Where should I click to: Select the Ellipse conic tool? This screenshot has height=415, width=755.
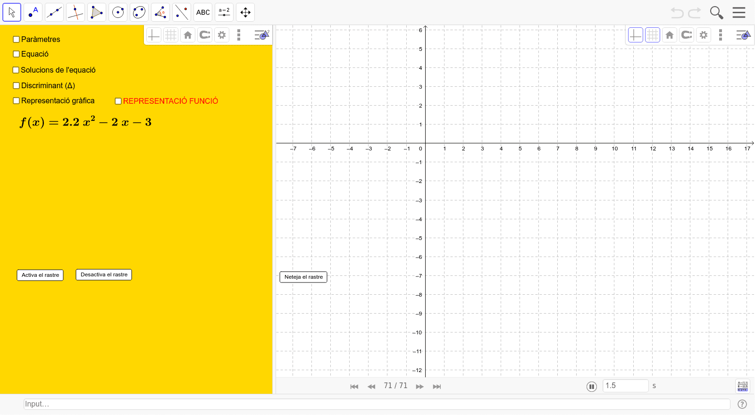point(139,12)
